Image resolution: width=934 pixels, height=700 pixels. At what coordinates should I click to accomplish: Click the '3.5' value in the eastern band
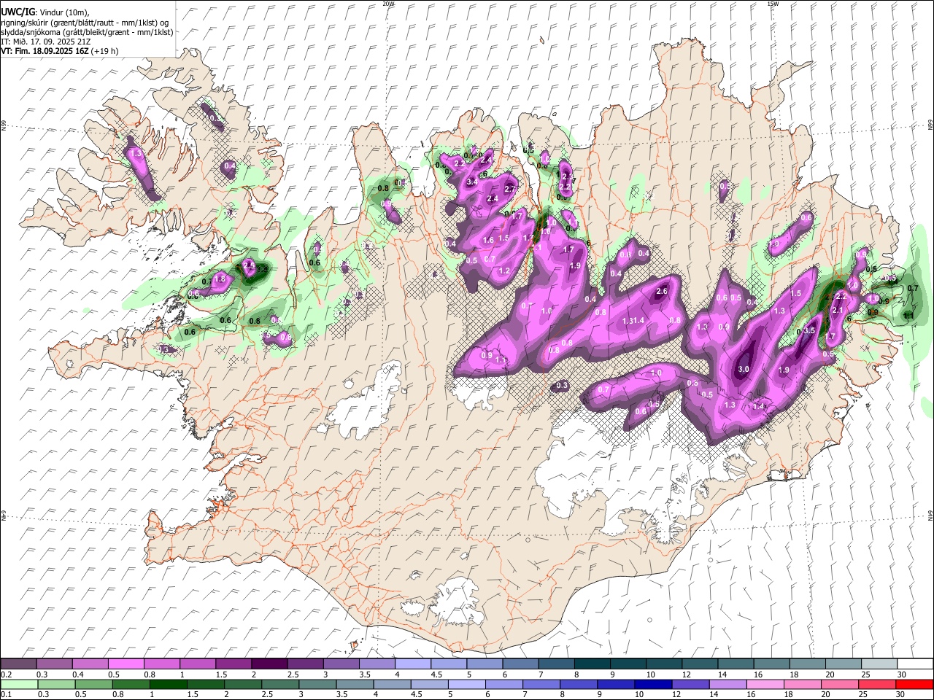[x=808, y=330]
